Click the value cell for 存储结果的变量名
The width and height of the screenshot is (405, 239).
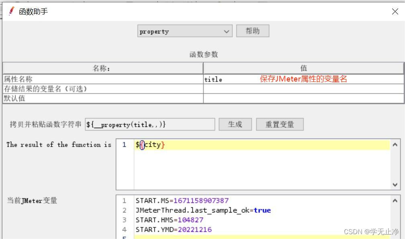tap(304, 89)
